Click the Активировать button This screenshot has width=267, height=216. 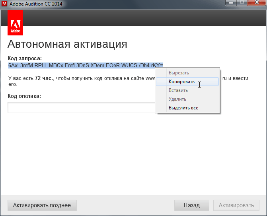236,205
